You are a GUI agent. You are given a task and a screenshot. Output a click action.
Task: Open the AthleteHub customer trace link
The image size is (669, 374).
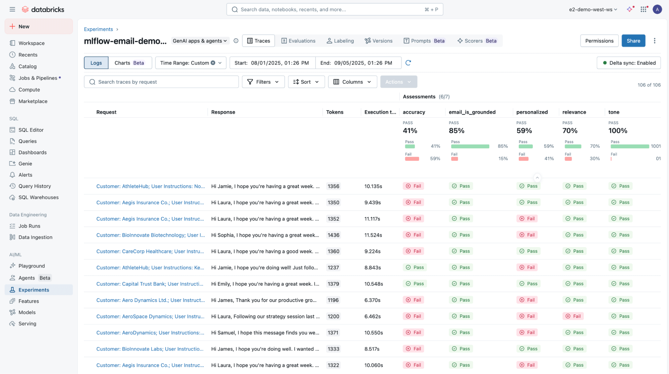(x=151, y=186)
